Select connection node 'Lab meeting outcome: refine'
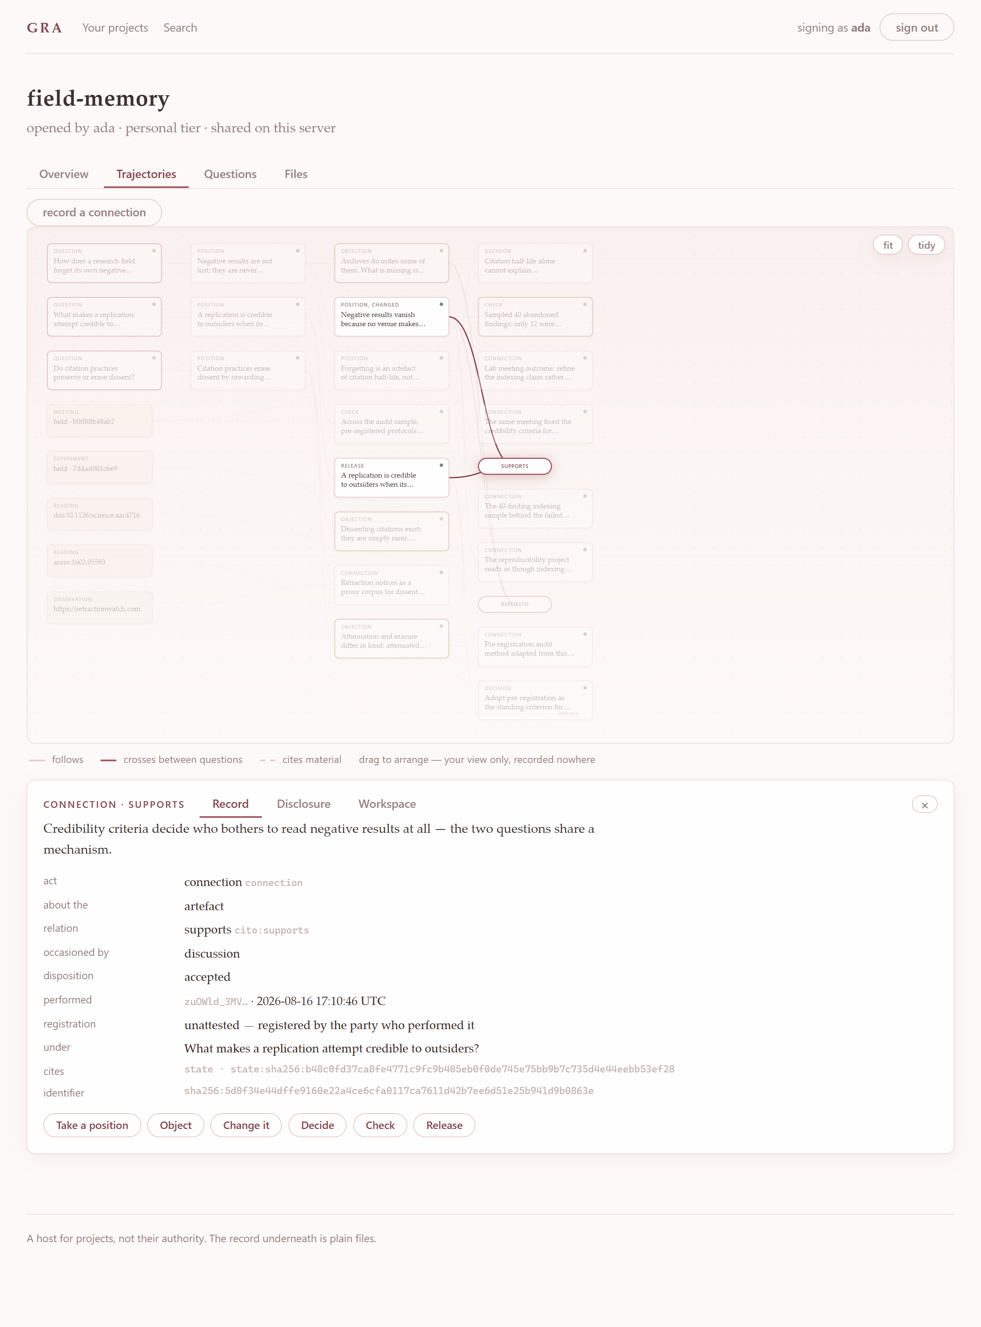Screen dimensions: 981x1327 pyautogui.click(x=535, y=371)
